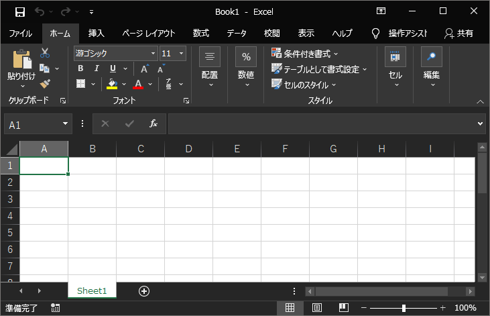Viewport: 490px width, 316px height.
Task: Open the font name dropdown
Action: tap(154, 54)
